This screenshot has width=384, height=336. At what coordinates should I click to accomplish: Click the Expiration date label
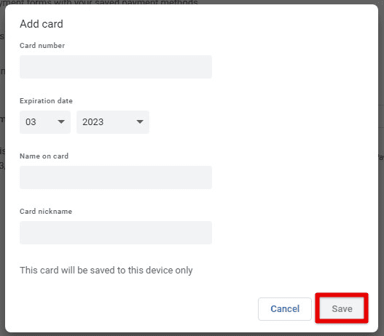point(46,100)
